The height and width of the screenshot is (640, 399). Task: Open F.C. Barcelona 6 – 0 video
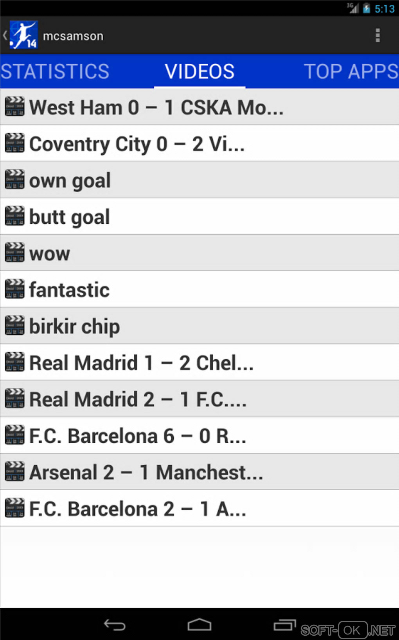click(138, 435)
